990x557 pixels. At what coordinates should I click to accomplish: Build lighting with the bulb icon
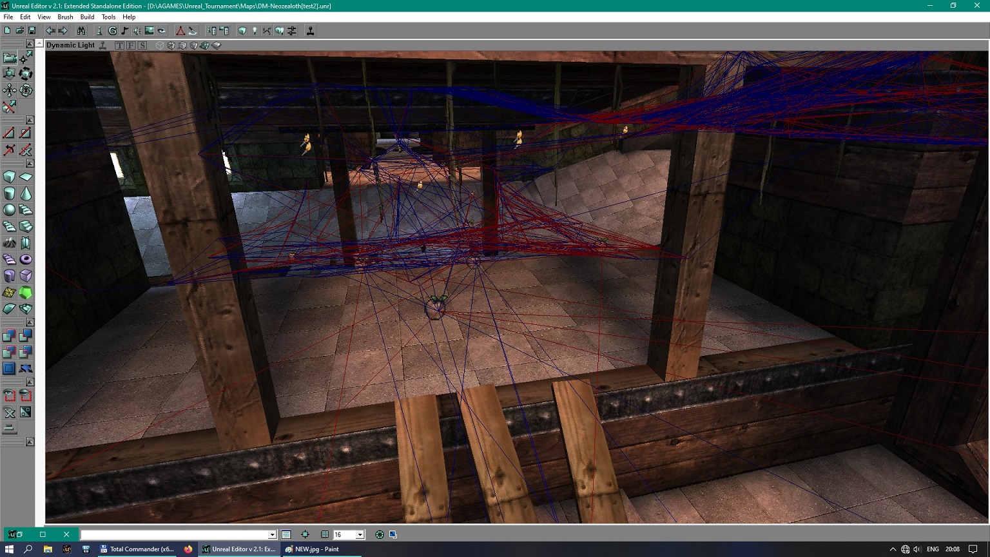pyautogui.click(x=255, y=30)
